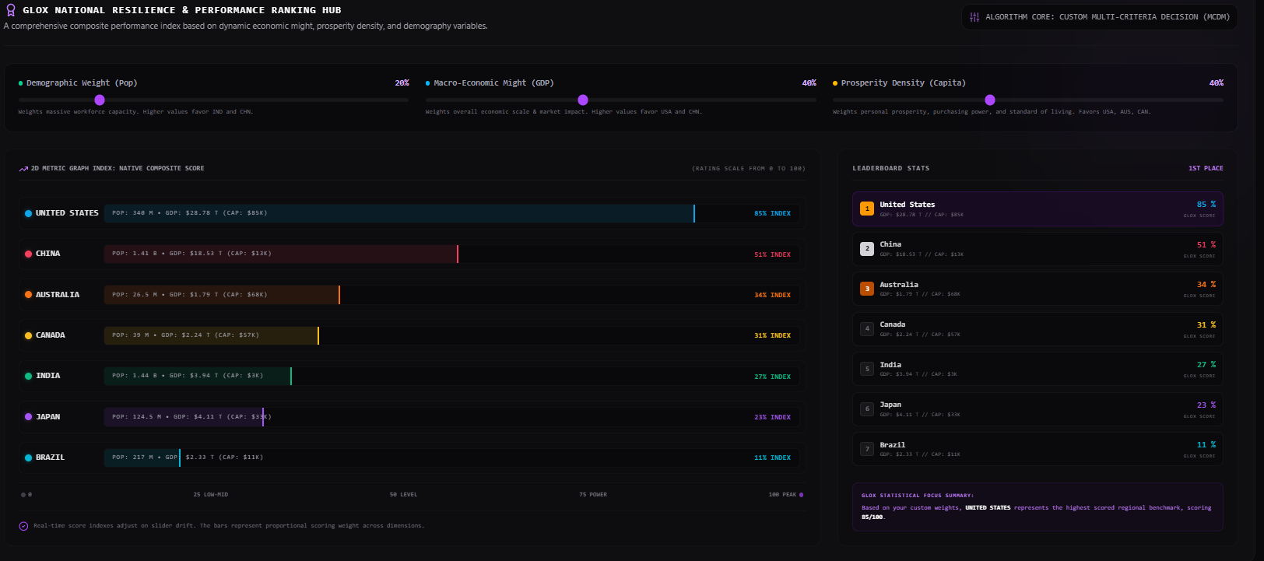Click the rank 5 badge on India card
The height and width of the screenshot is (561, 1264).
[x=867, y=369]
